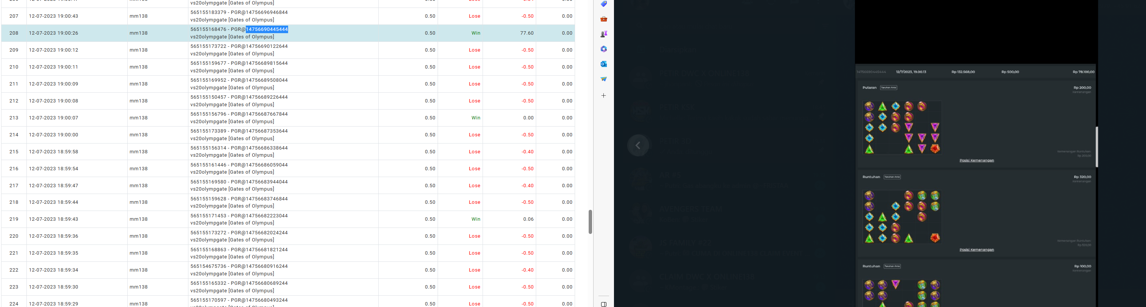
Task: Click row number 207
Action: (x=14, y=16)
